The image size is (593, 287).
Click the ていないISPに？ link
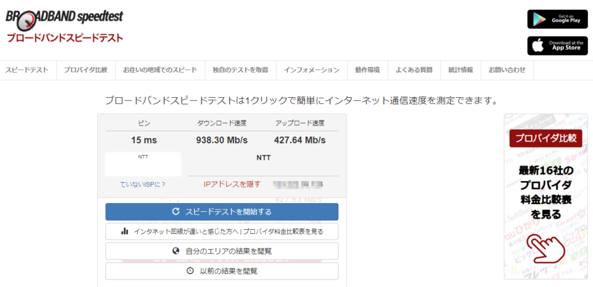pos(143,185)
